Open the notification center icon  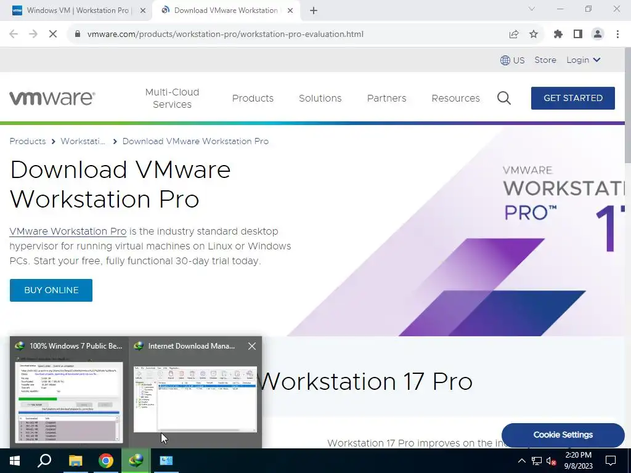tap(611, 461)
